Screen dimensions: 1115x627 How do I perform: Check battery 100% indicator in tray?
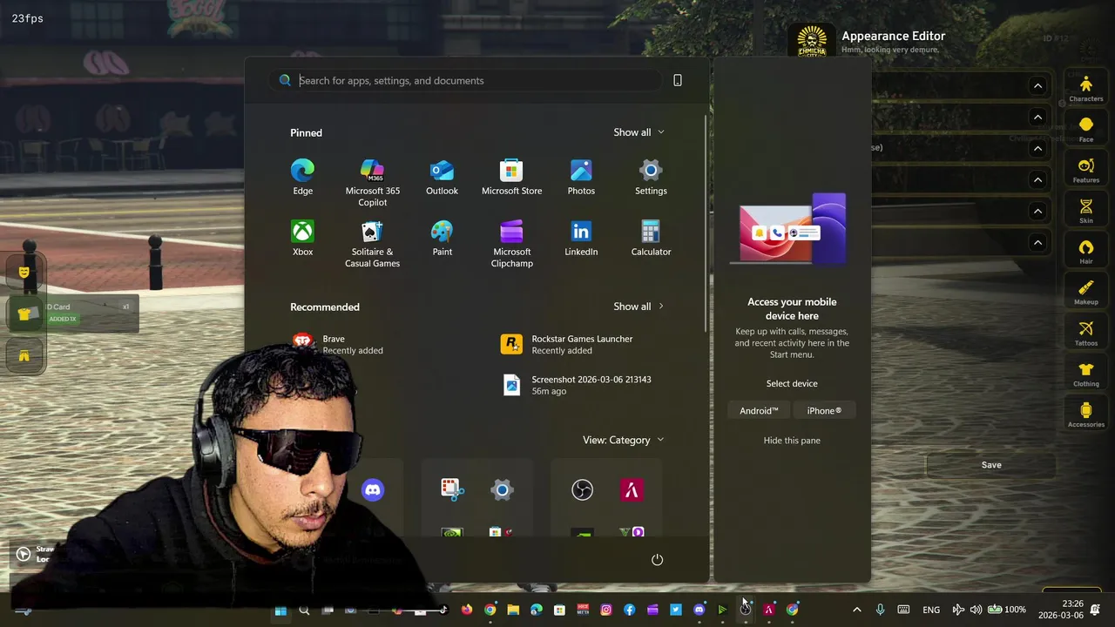point(1006,610)
